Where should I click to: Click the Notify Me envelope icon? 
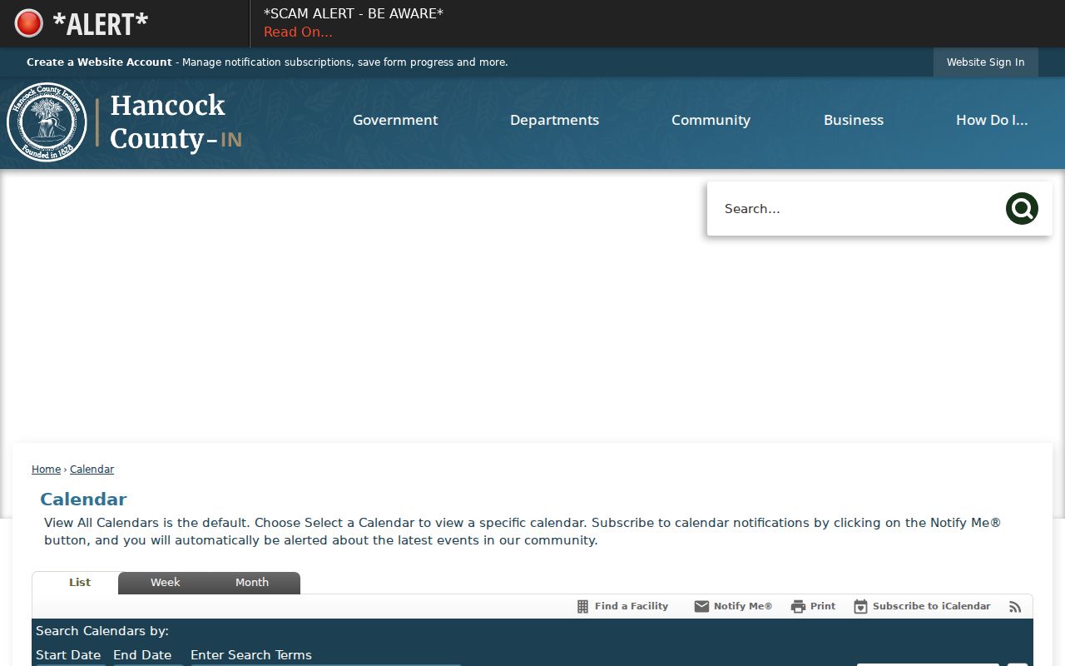pos(701,607)
